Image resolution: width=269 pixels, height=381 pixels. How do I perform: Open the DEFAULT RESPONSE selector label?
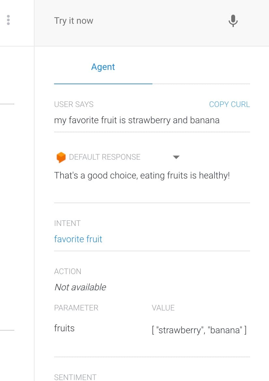(x=105, y=157)
